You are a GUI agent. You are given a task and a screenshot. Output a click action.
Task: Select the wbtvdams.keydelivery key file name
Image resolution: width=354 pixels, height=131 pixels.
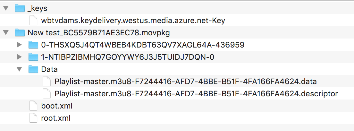click(133, 21)
